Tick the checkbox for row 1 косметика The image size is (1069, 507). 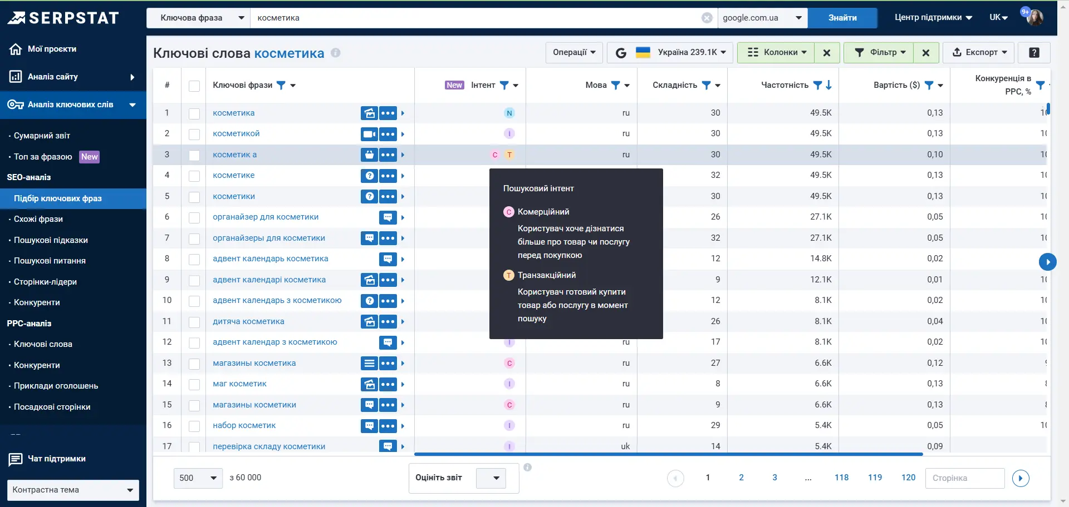194,113
